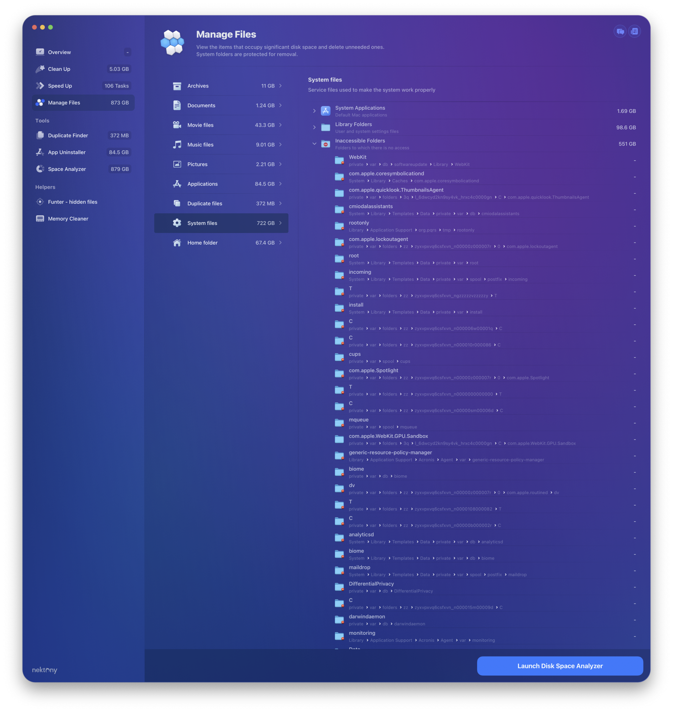Select the generic-resource-policy-manager folder row
Image resolution: width=673 pixels, height=712 pixels.
click(485, 456)
